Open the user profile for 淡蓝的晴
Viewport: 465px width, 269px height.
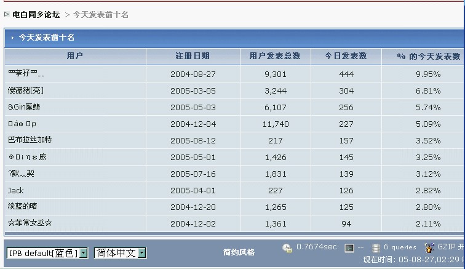click(x=23, y=207)
